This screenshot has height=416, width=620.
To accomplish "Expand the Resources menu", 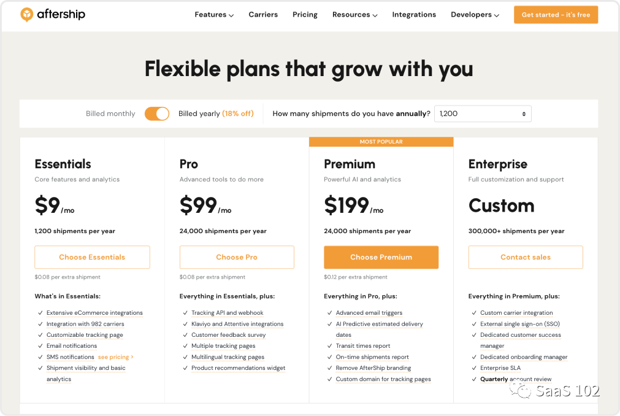I will pyautogui.click(x=354, y=15).
